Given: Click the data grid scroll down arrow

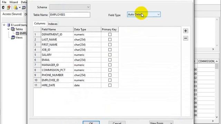Looking at the screenshot, I should (x=217, y=117).
